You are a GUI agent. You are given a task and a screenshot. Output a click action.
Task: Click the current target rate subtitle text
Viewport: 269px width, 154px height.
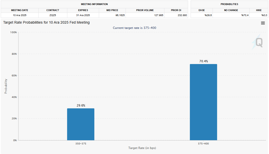pos(134,28)
